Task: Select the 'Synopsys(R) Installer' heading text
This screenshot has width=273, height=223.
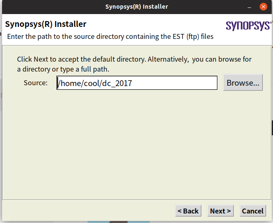Action: (x=46, y=24)
